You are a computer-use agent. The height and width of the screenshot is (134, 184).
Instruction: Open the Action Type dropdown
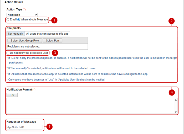click(x=22, y=15)
